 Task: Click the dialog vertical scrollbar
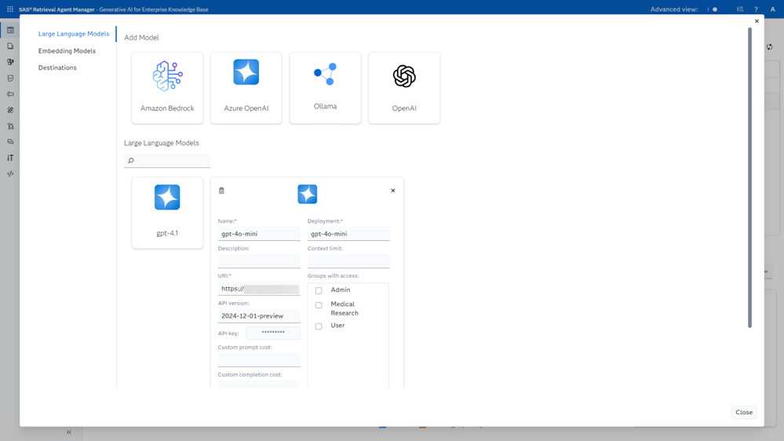click(x=749, y=177)
